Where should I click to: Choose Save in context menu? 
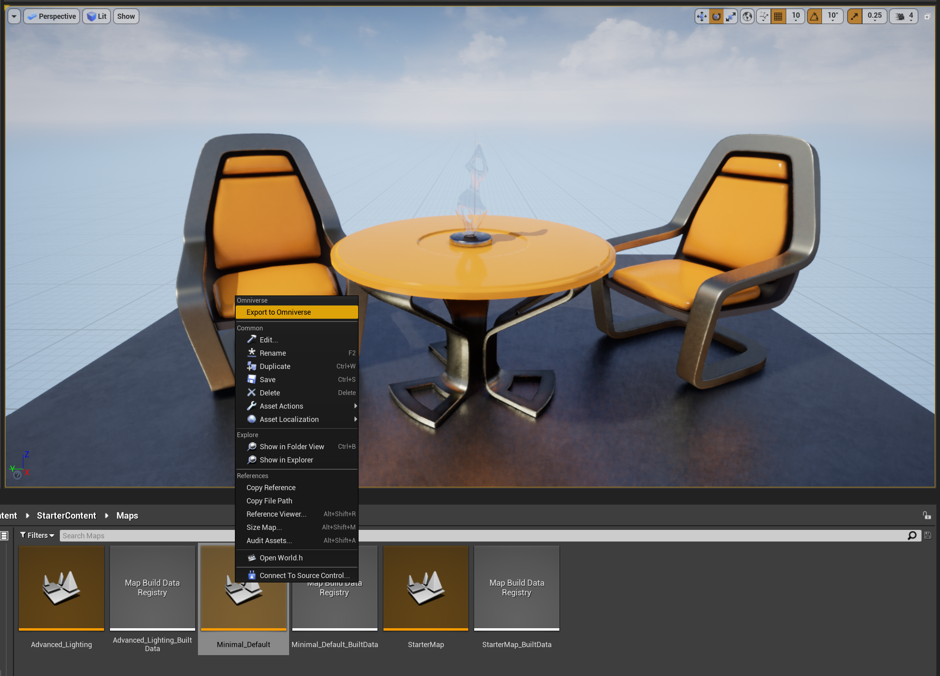(x=297, y=380)
